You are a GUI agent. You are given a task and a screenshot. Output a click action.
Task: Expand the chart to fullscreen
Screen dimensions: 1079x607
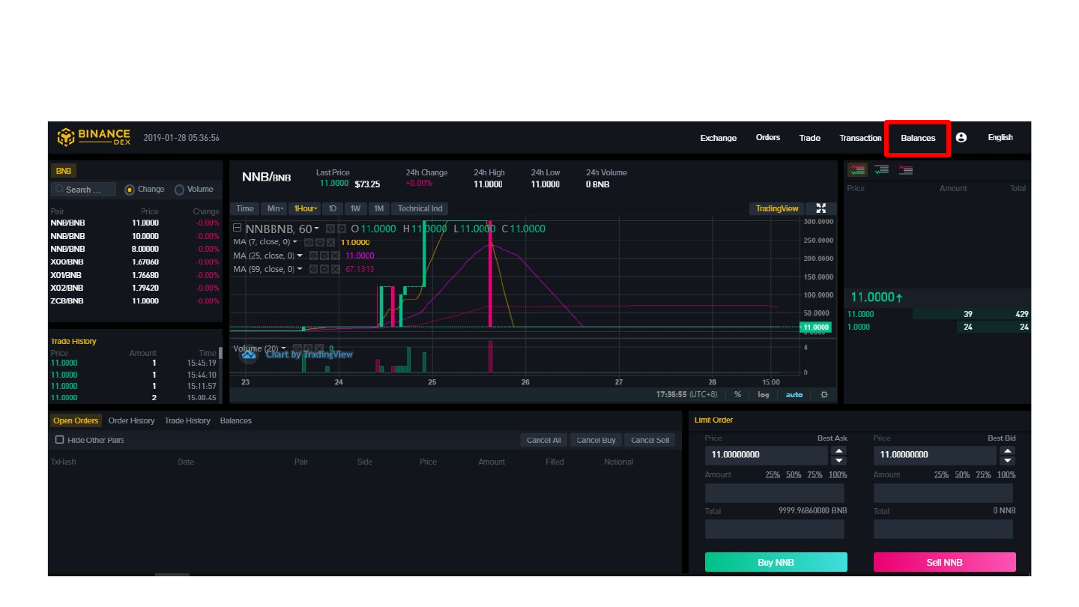(x=821, y=208)
